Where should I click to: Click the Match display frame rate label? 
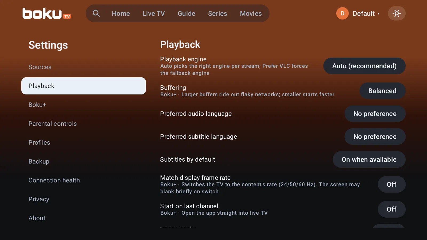click(x=195, y=178)
